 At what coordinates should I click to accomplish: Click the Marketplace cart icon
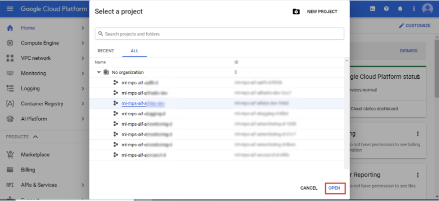9,155
